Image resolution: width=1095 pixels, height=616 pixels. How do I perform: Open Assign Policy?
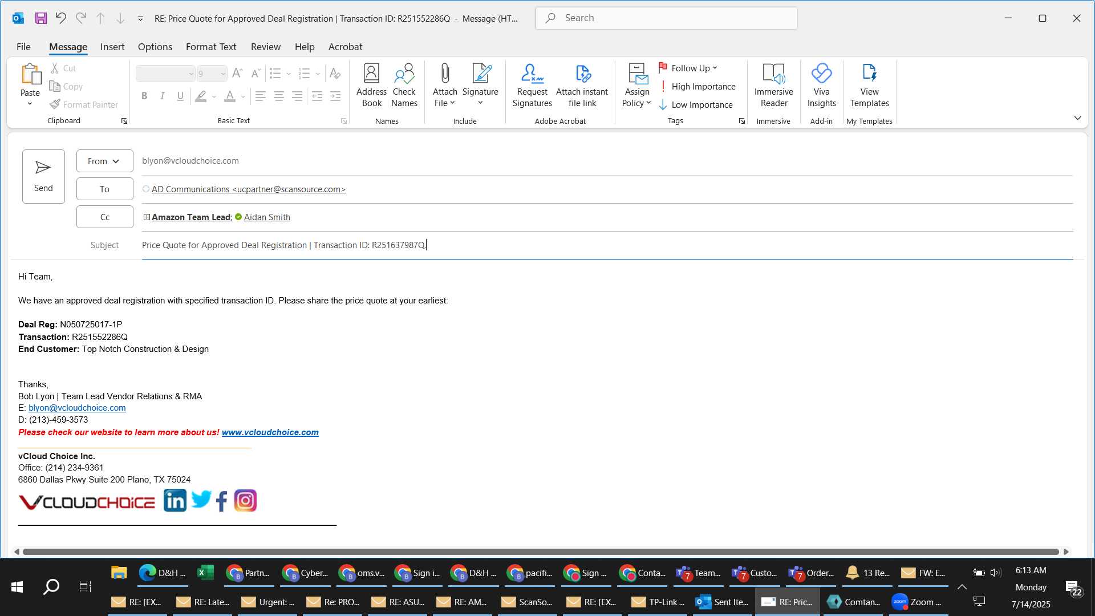(636, 86)
